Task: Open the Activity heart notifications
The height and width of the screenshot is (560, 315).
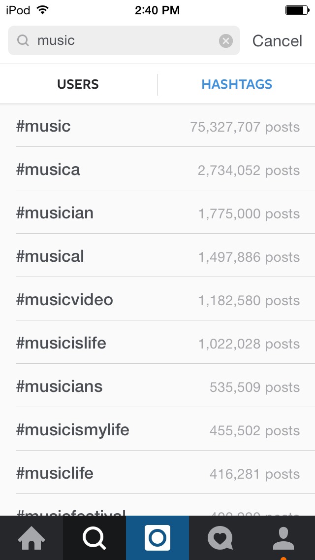Action: tap(220, 537)
